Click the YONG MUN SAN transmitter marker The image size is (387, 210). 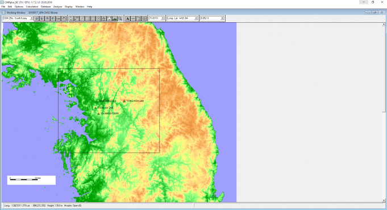tap(124, 101)
